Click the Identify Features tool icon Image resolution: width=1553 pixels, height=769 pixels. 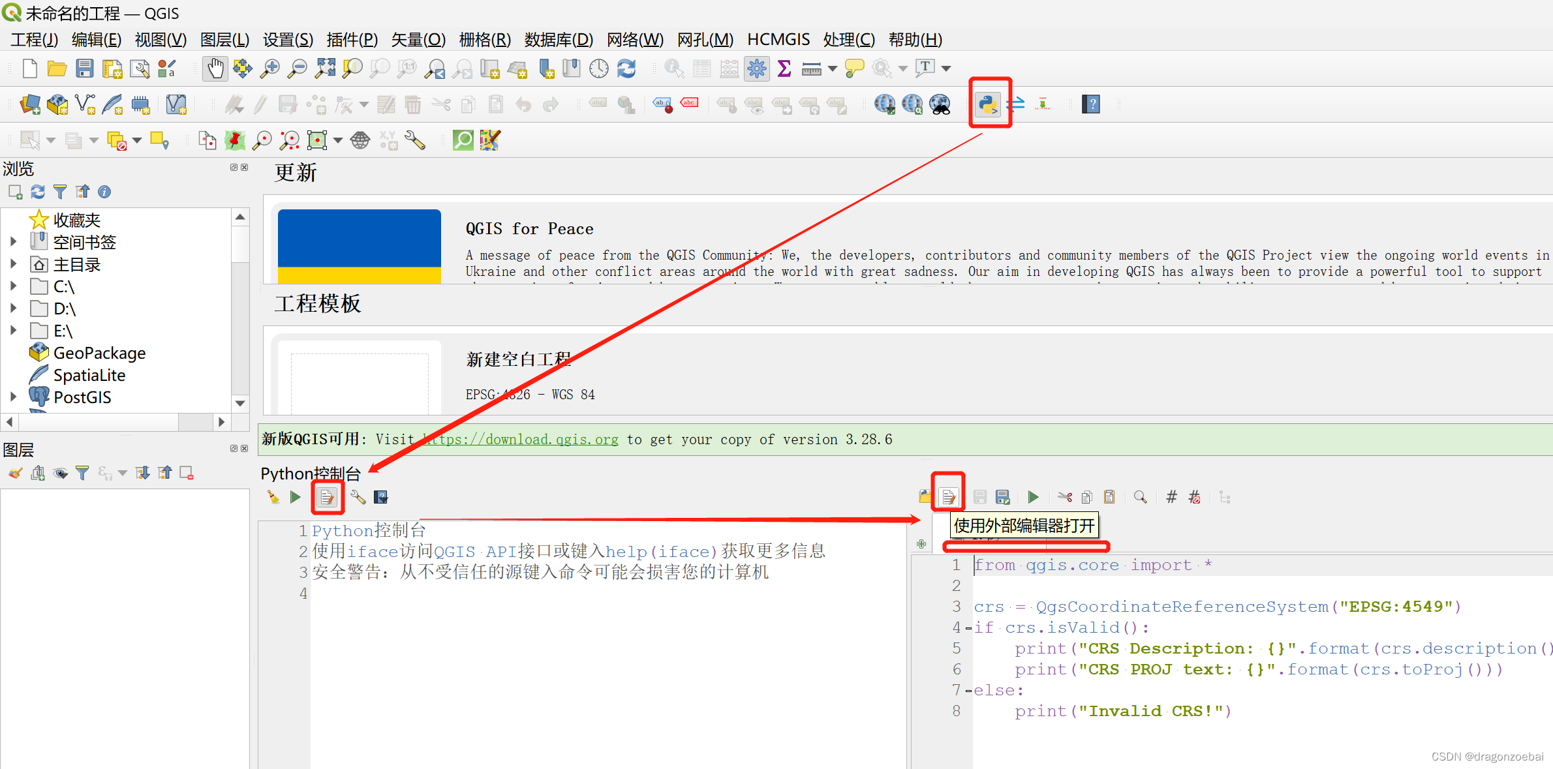(x=674, y=68)
